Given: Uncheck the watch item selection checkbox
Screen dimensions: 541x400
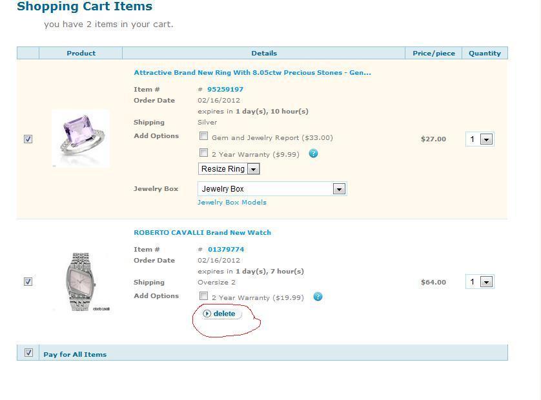Looking at the screenshot, I should (28, 282).
